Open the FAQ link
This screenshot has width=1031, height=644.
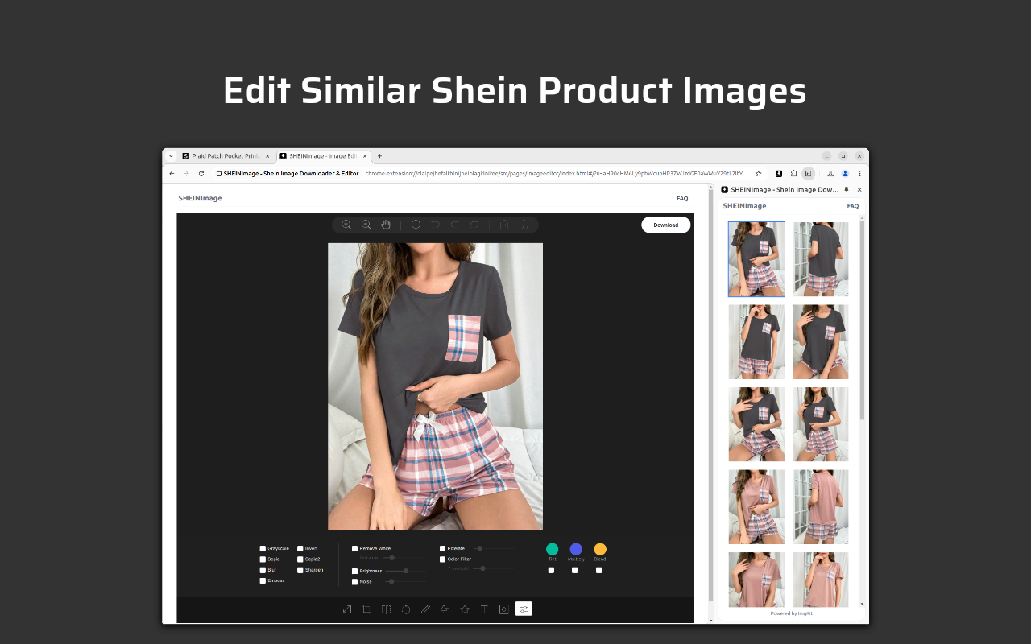point(681,198)
